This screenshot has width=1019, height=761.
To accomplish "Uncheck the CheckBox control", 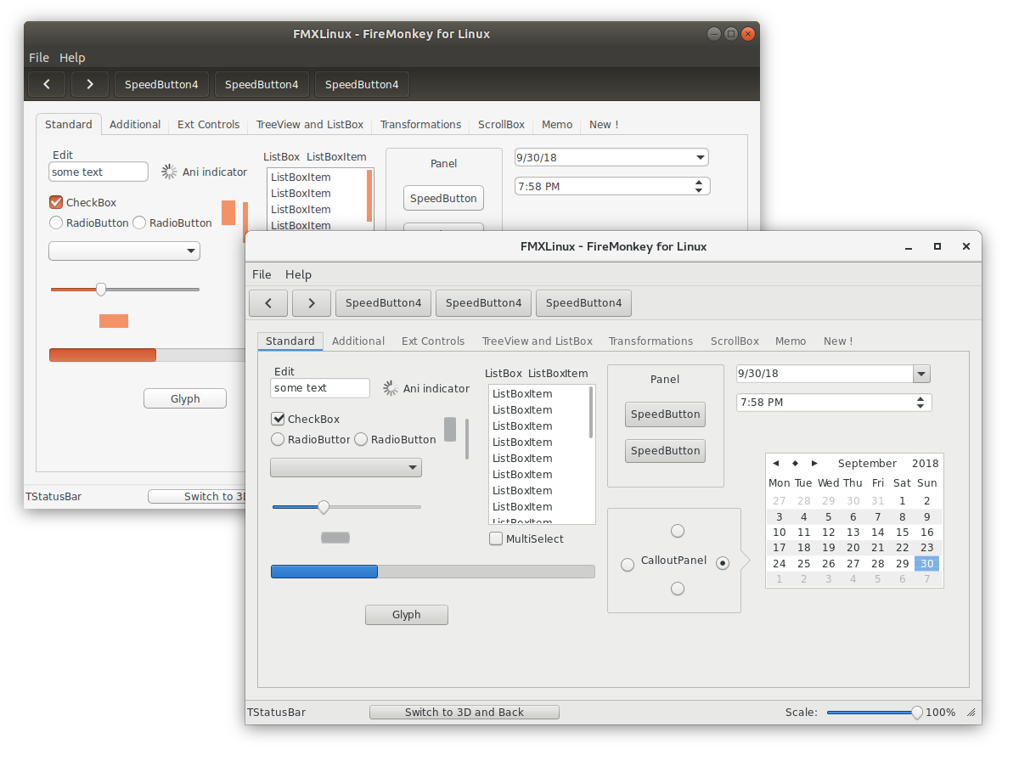I will click(x=278, y=418).
